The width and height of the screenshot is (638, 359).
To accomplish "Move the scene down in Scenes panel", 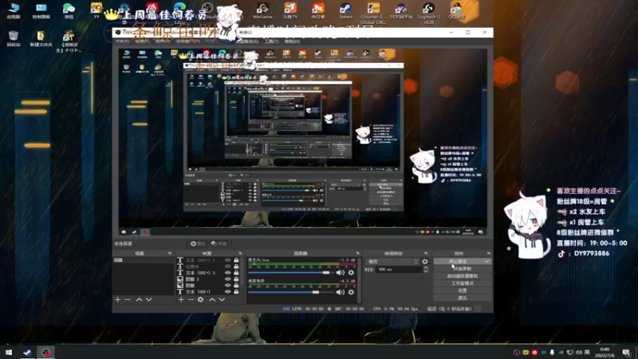I will tap(149, 300).
